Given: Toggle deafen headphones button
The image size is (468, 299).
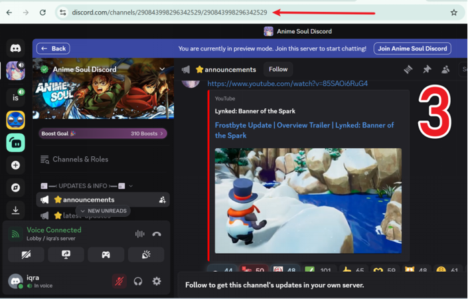Looking at the screenshot, I should tap(138, 281).
